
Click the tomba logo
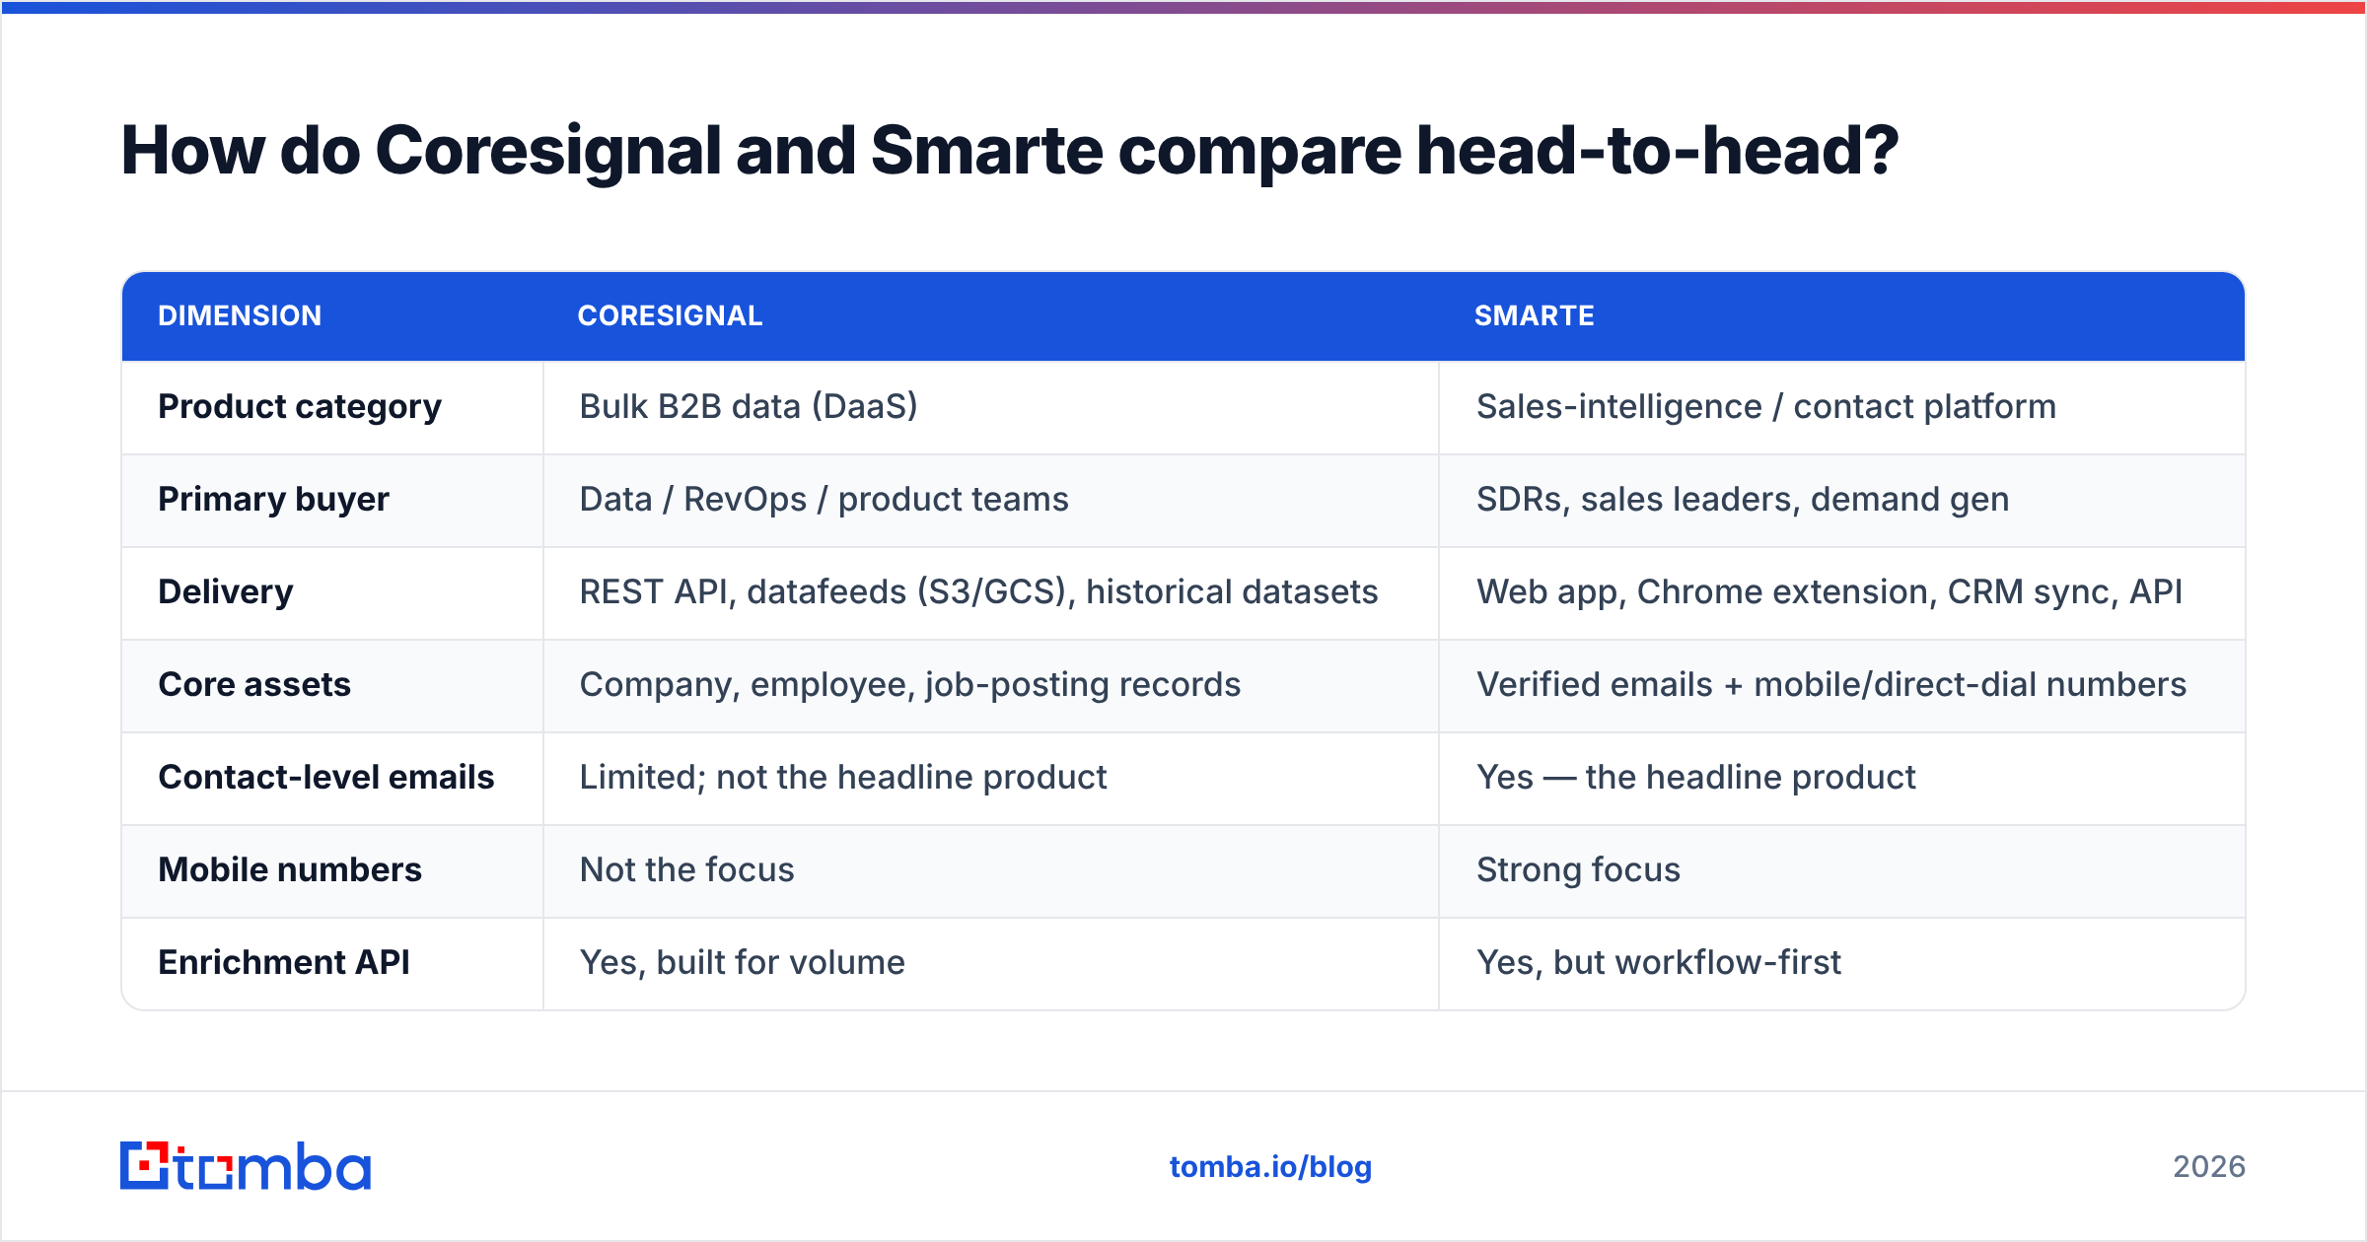click(246, 1166)
